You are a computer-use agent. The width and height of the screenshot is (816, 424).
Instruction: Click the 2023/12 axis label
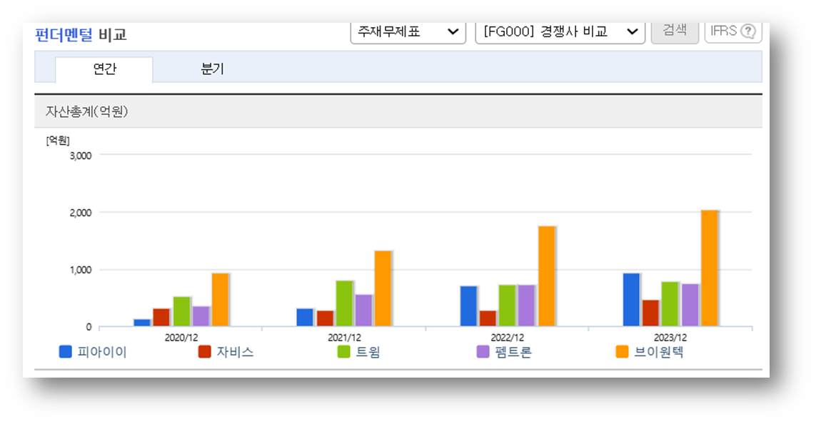point(670,338)
